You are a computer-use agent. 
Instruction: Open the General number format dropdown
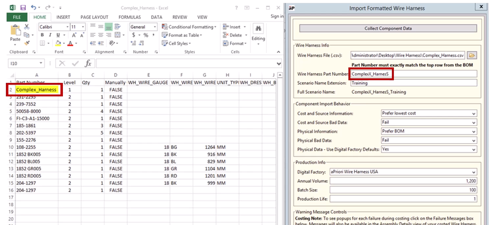click(154, 27)
